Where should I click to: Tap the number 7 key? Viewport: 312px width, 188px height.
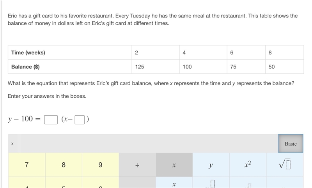[27, 165]
